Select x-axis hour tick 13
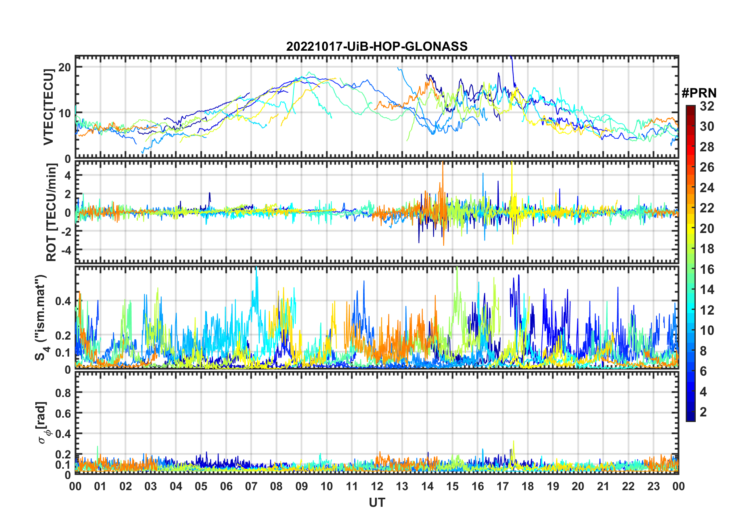This screenshot has width=754, height=527. 402,486
